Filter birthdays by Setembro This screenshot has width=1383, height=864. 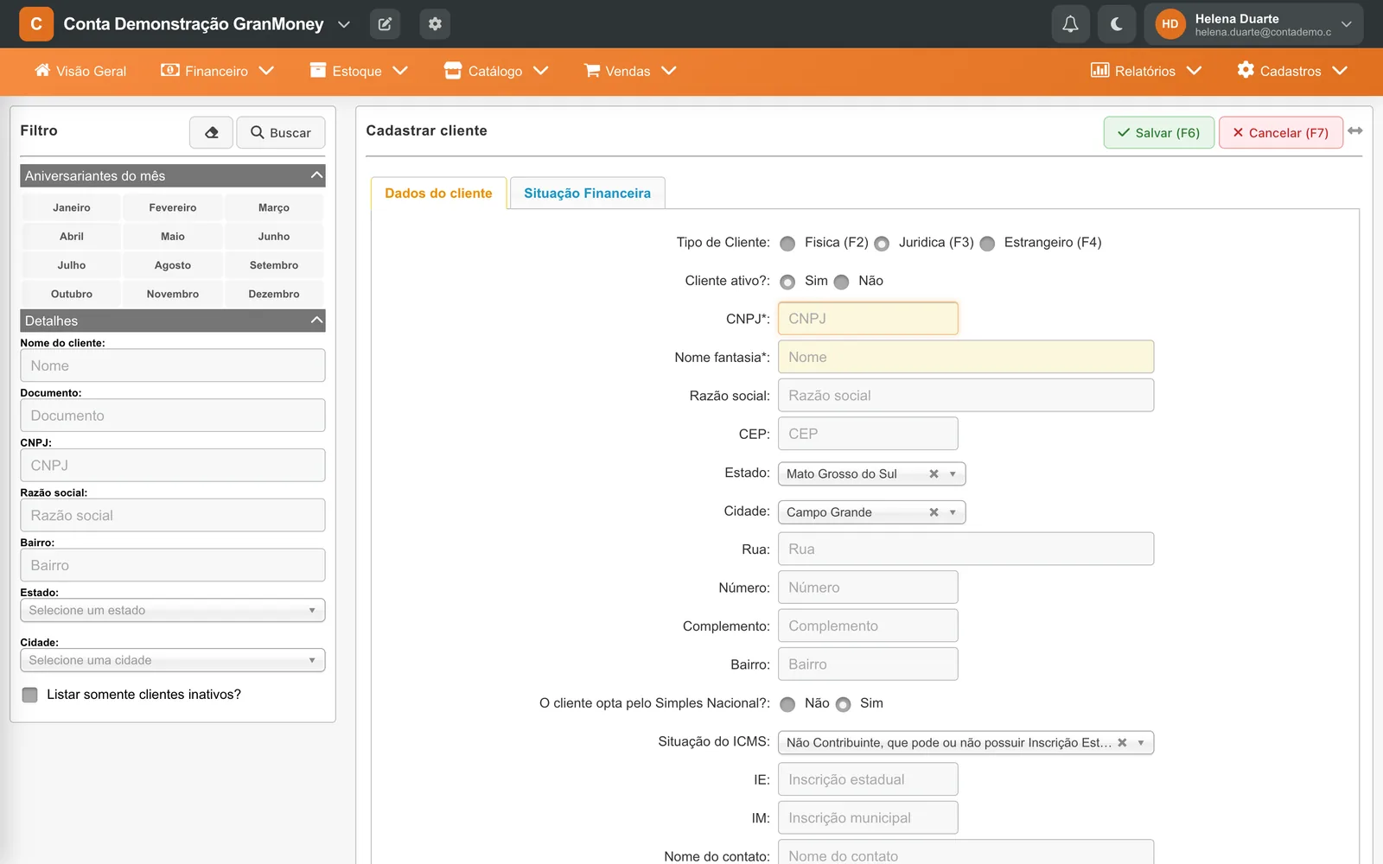(274, 265)
